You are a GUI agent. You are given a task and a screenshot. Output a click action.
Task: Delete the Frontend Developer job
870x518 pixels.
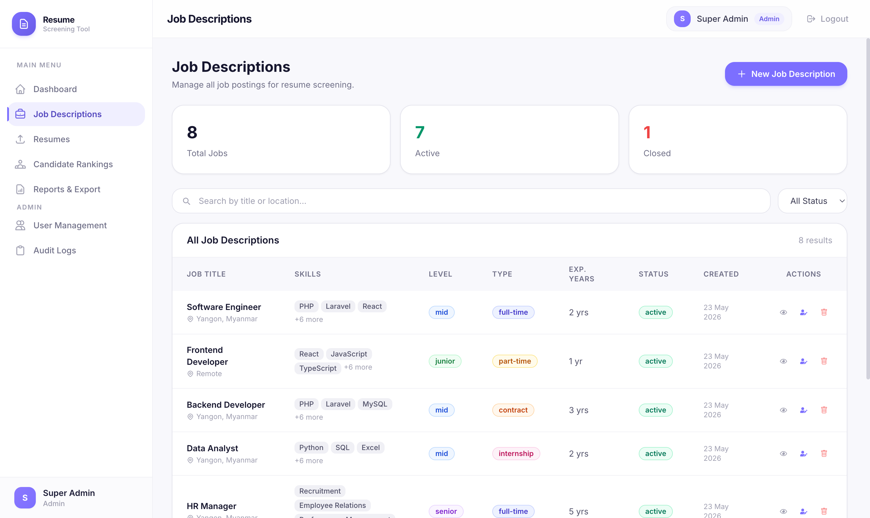click(824, 361)
